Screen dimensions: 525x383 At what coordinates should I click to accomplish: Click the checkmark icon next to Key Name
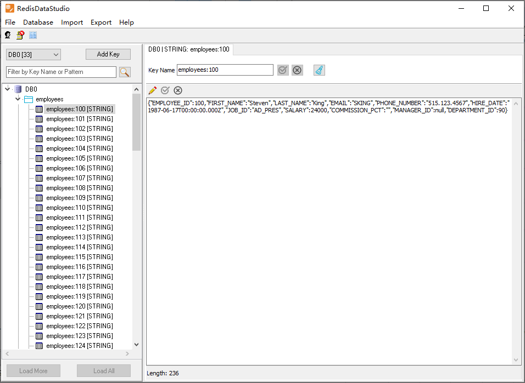[283, 70]
